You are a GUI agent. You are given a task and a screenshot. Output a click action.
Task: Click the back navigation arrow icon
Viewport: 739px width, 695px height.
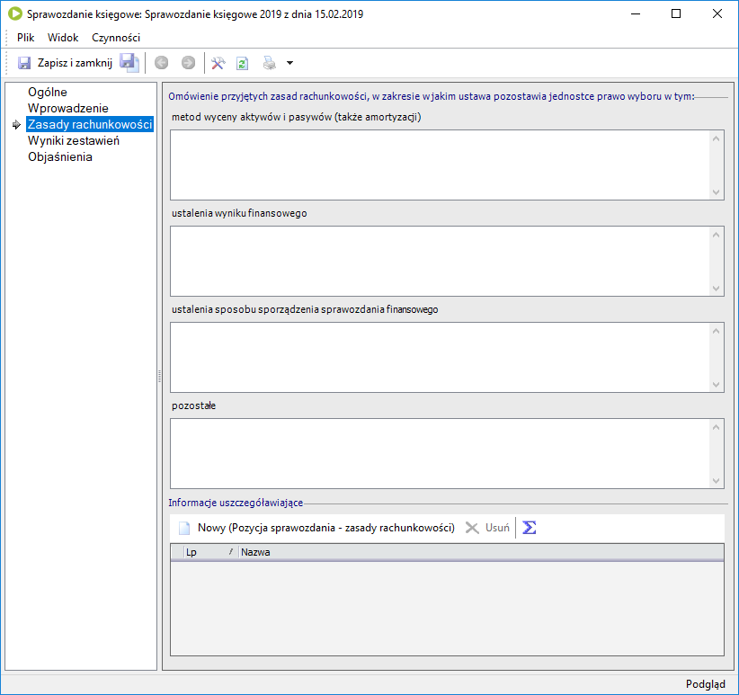pyautogui.click(x=162, y=63)
